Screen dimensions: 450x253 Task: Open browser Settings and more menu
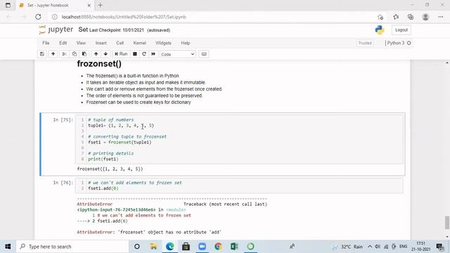click(441, 17)
